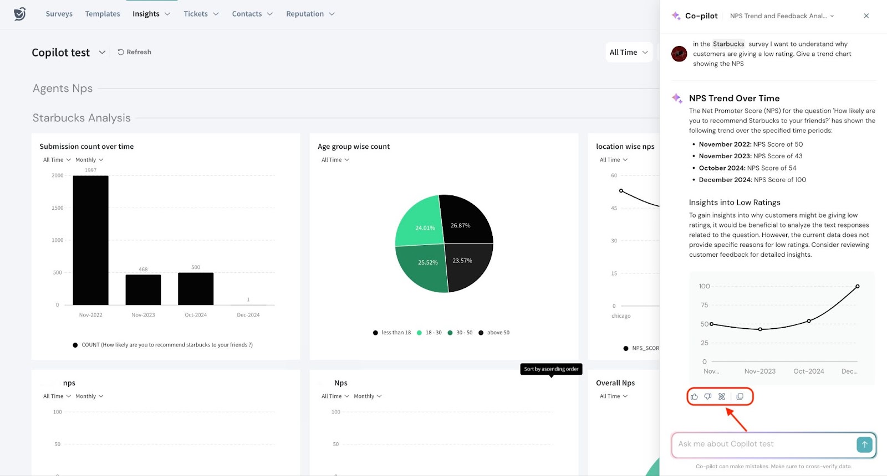Open the Templates tab

click(103, 14)
